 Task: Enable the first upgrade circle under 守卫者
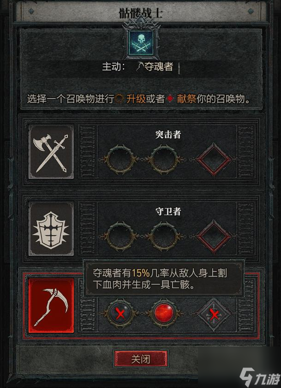(x=121, y=236)
